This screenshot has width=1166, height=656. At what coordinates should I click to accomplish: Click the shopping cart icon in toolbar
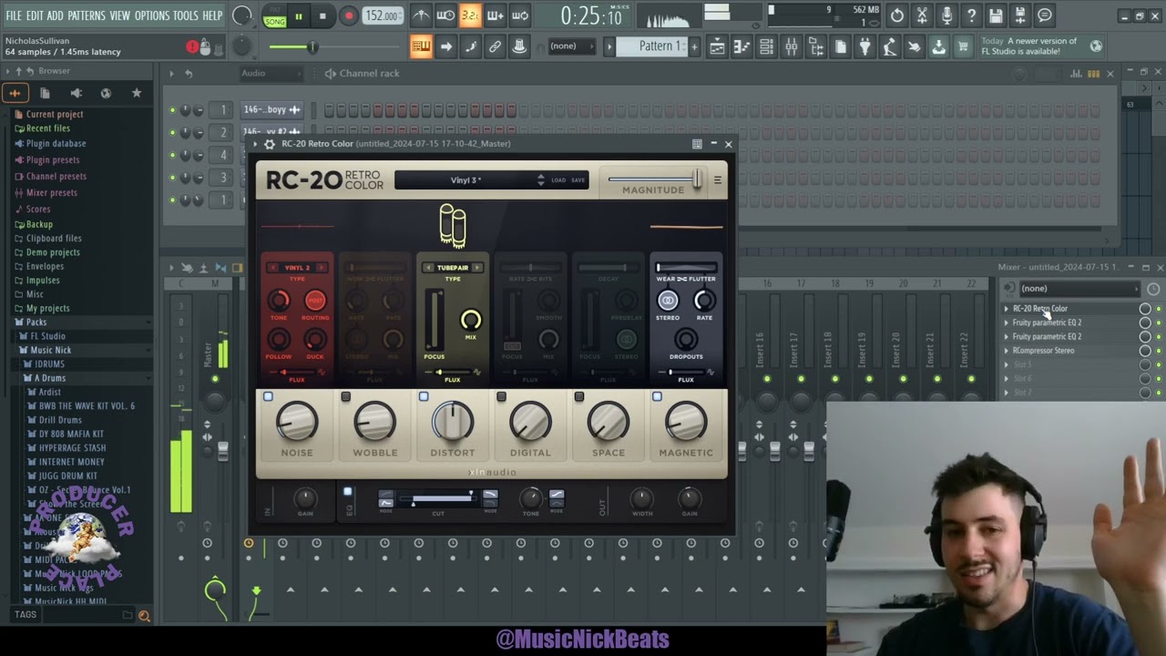tap(963, 46)
